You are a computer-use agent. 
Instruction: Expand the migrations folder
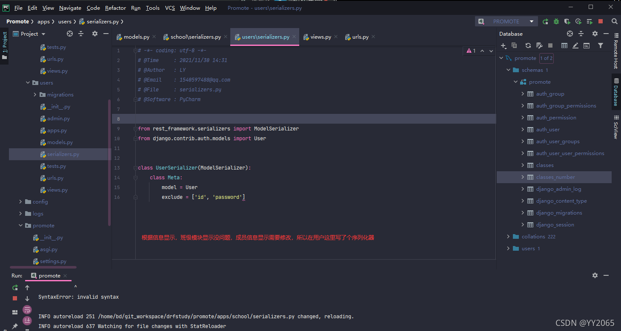[x=35, y=95]
